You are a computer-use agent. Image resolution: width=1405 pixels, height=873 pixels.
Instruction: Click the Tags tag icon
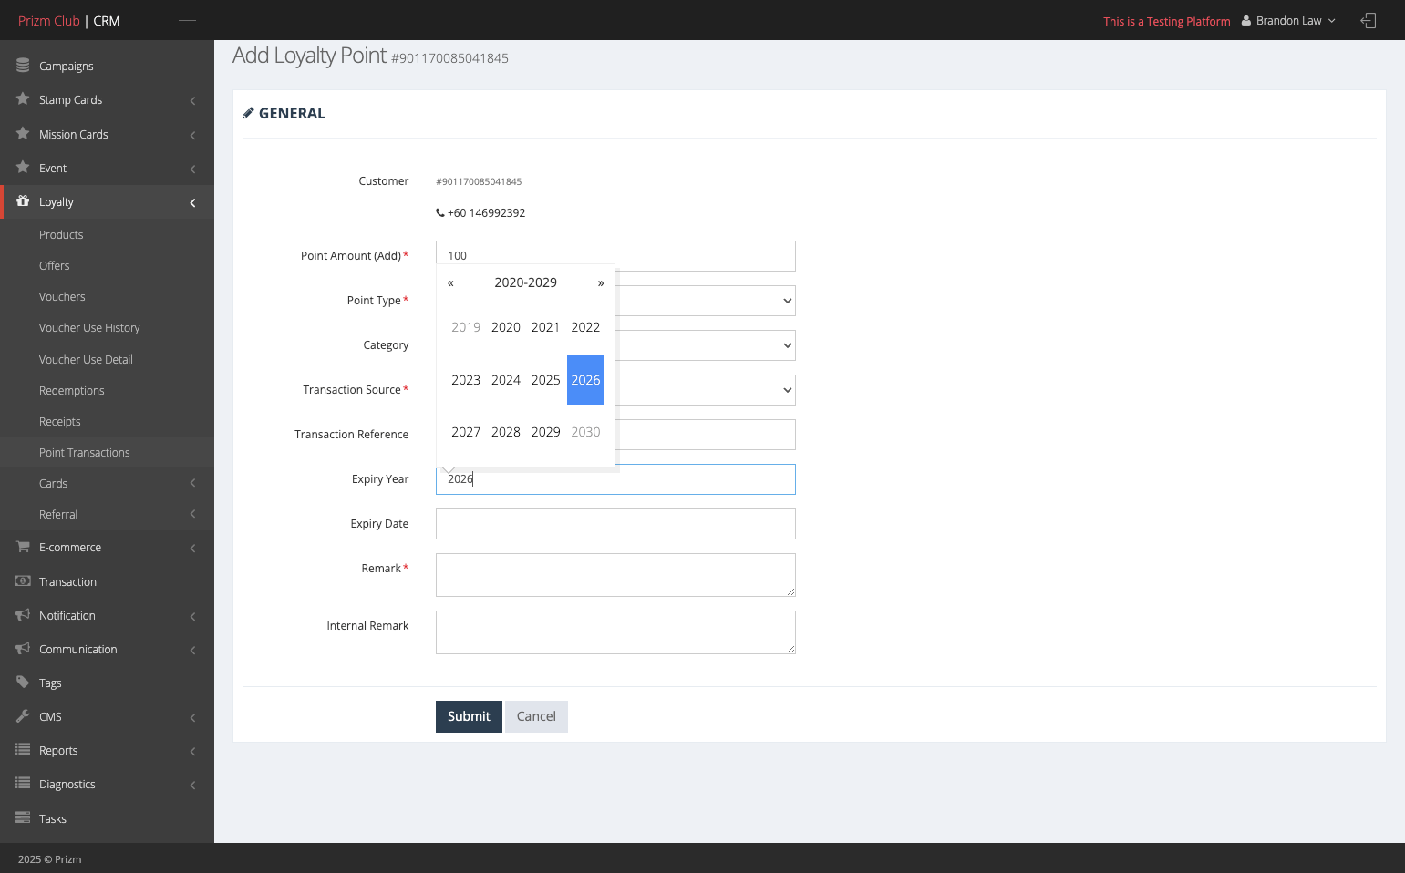pyautogui.click(x=23, y=683)
